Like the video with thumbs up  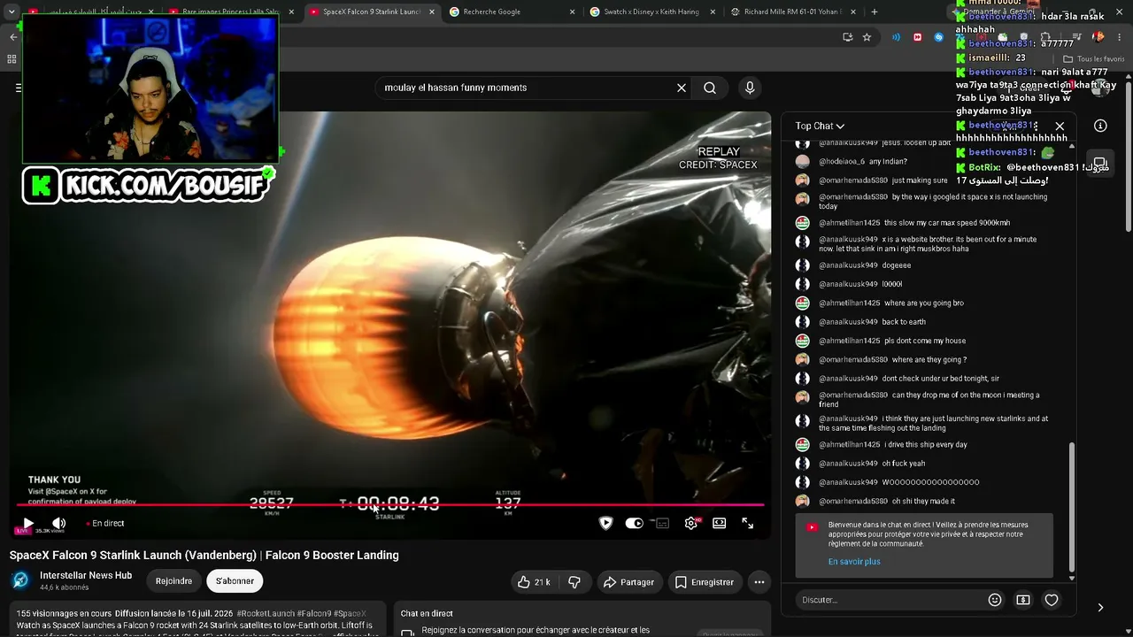[534, 582]
